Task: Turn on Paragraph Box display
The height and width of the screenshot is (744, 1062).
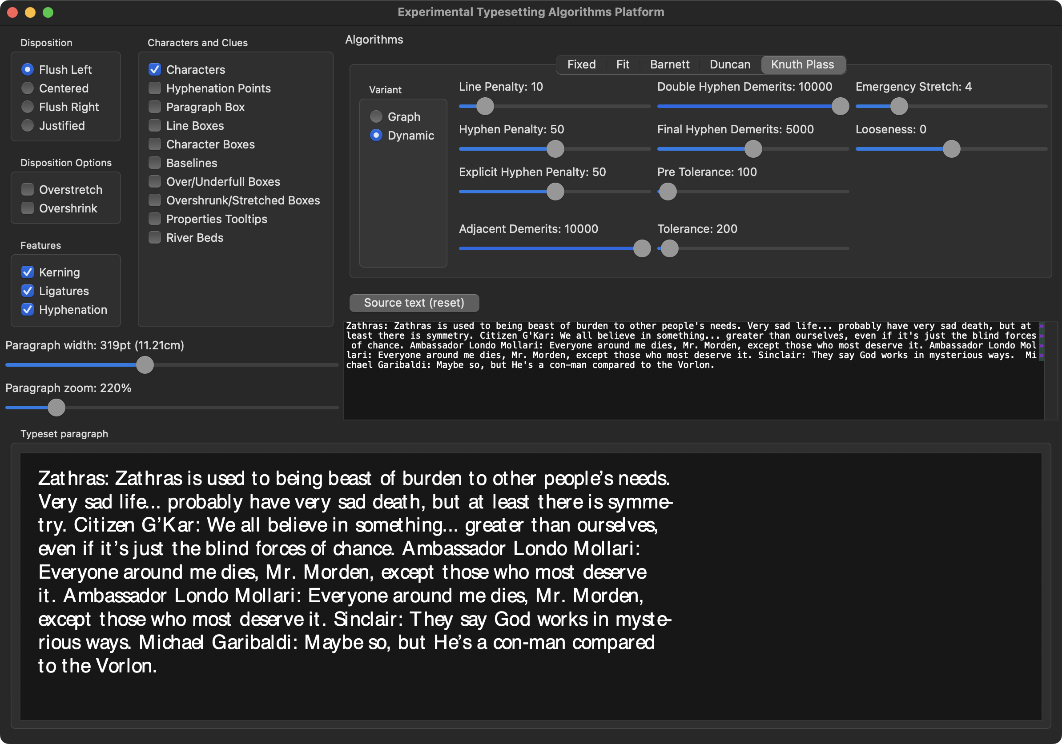Action: [154, 107]
